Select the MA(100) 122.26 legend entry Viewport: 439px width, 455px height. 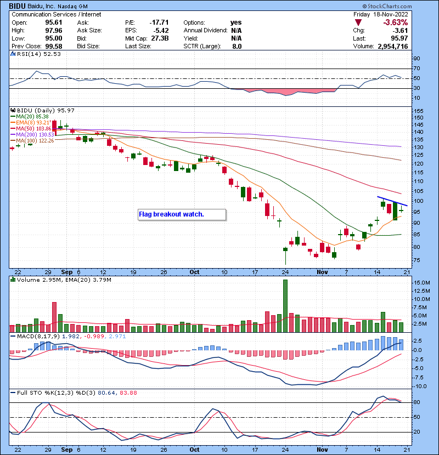coord(32,141)
